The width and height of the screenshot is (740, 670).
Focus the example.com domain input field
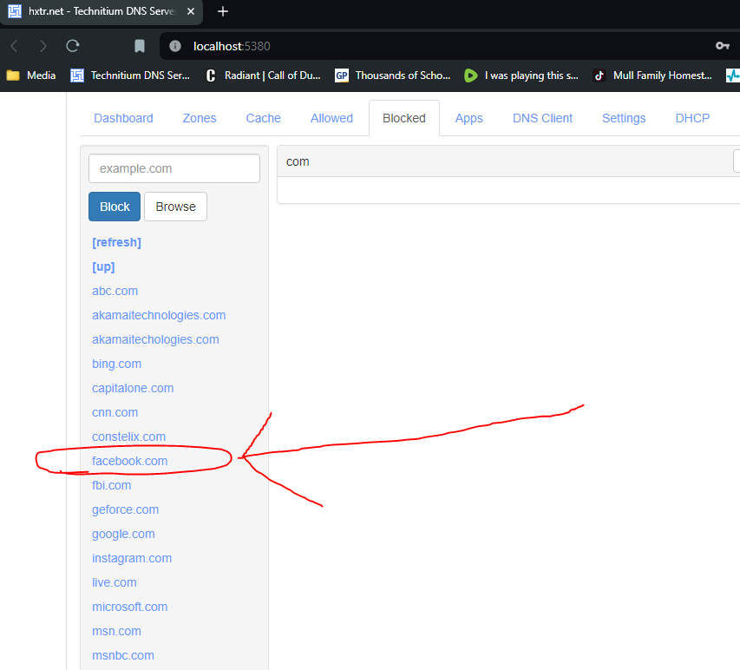[174, 168]
